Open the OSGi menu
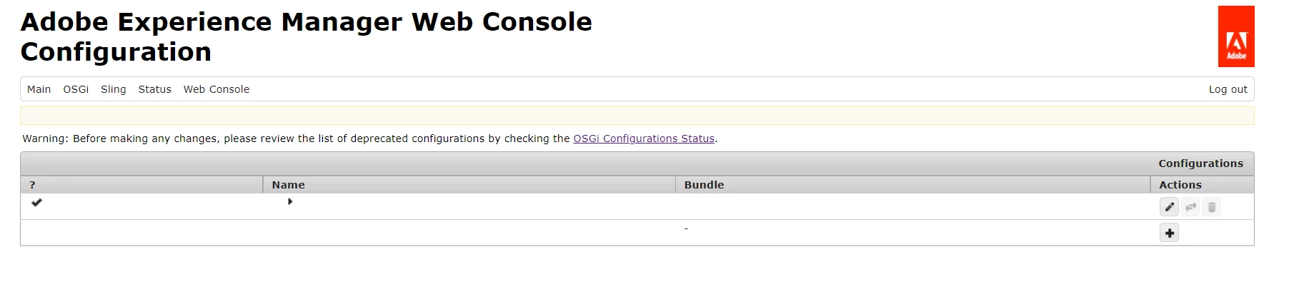The height and width of the screenshot is (292, 1289). tap(76, 89)
